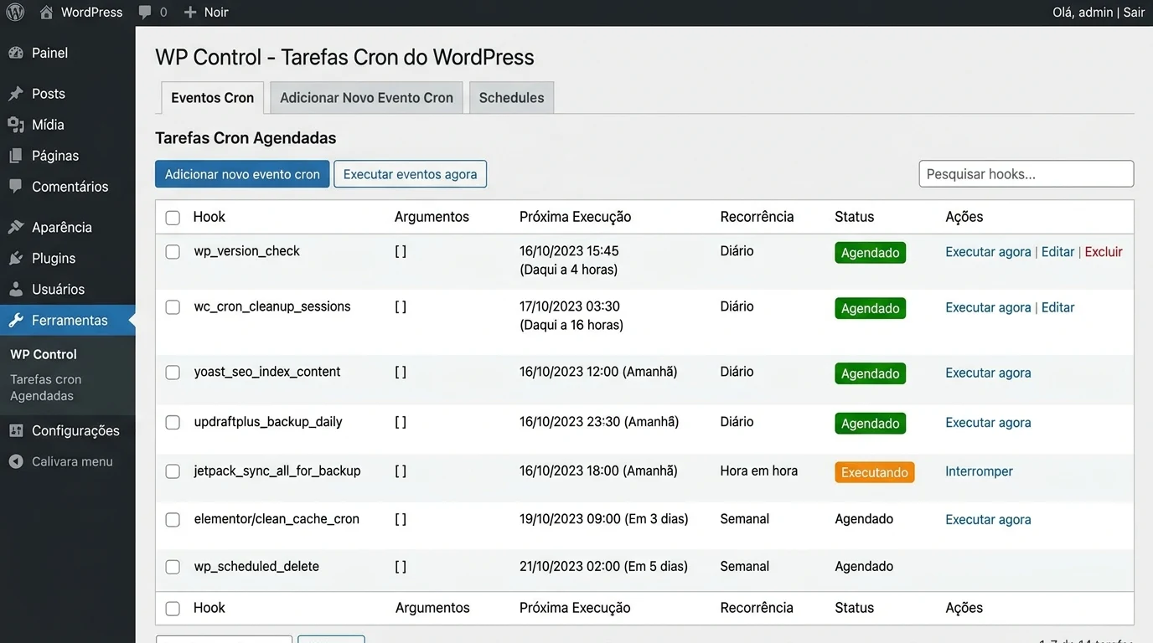This screenshot has height=643, width=1153.
Task: Open the Configurações menu item
Action: pos(67,431)
